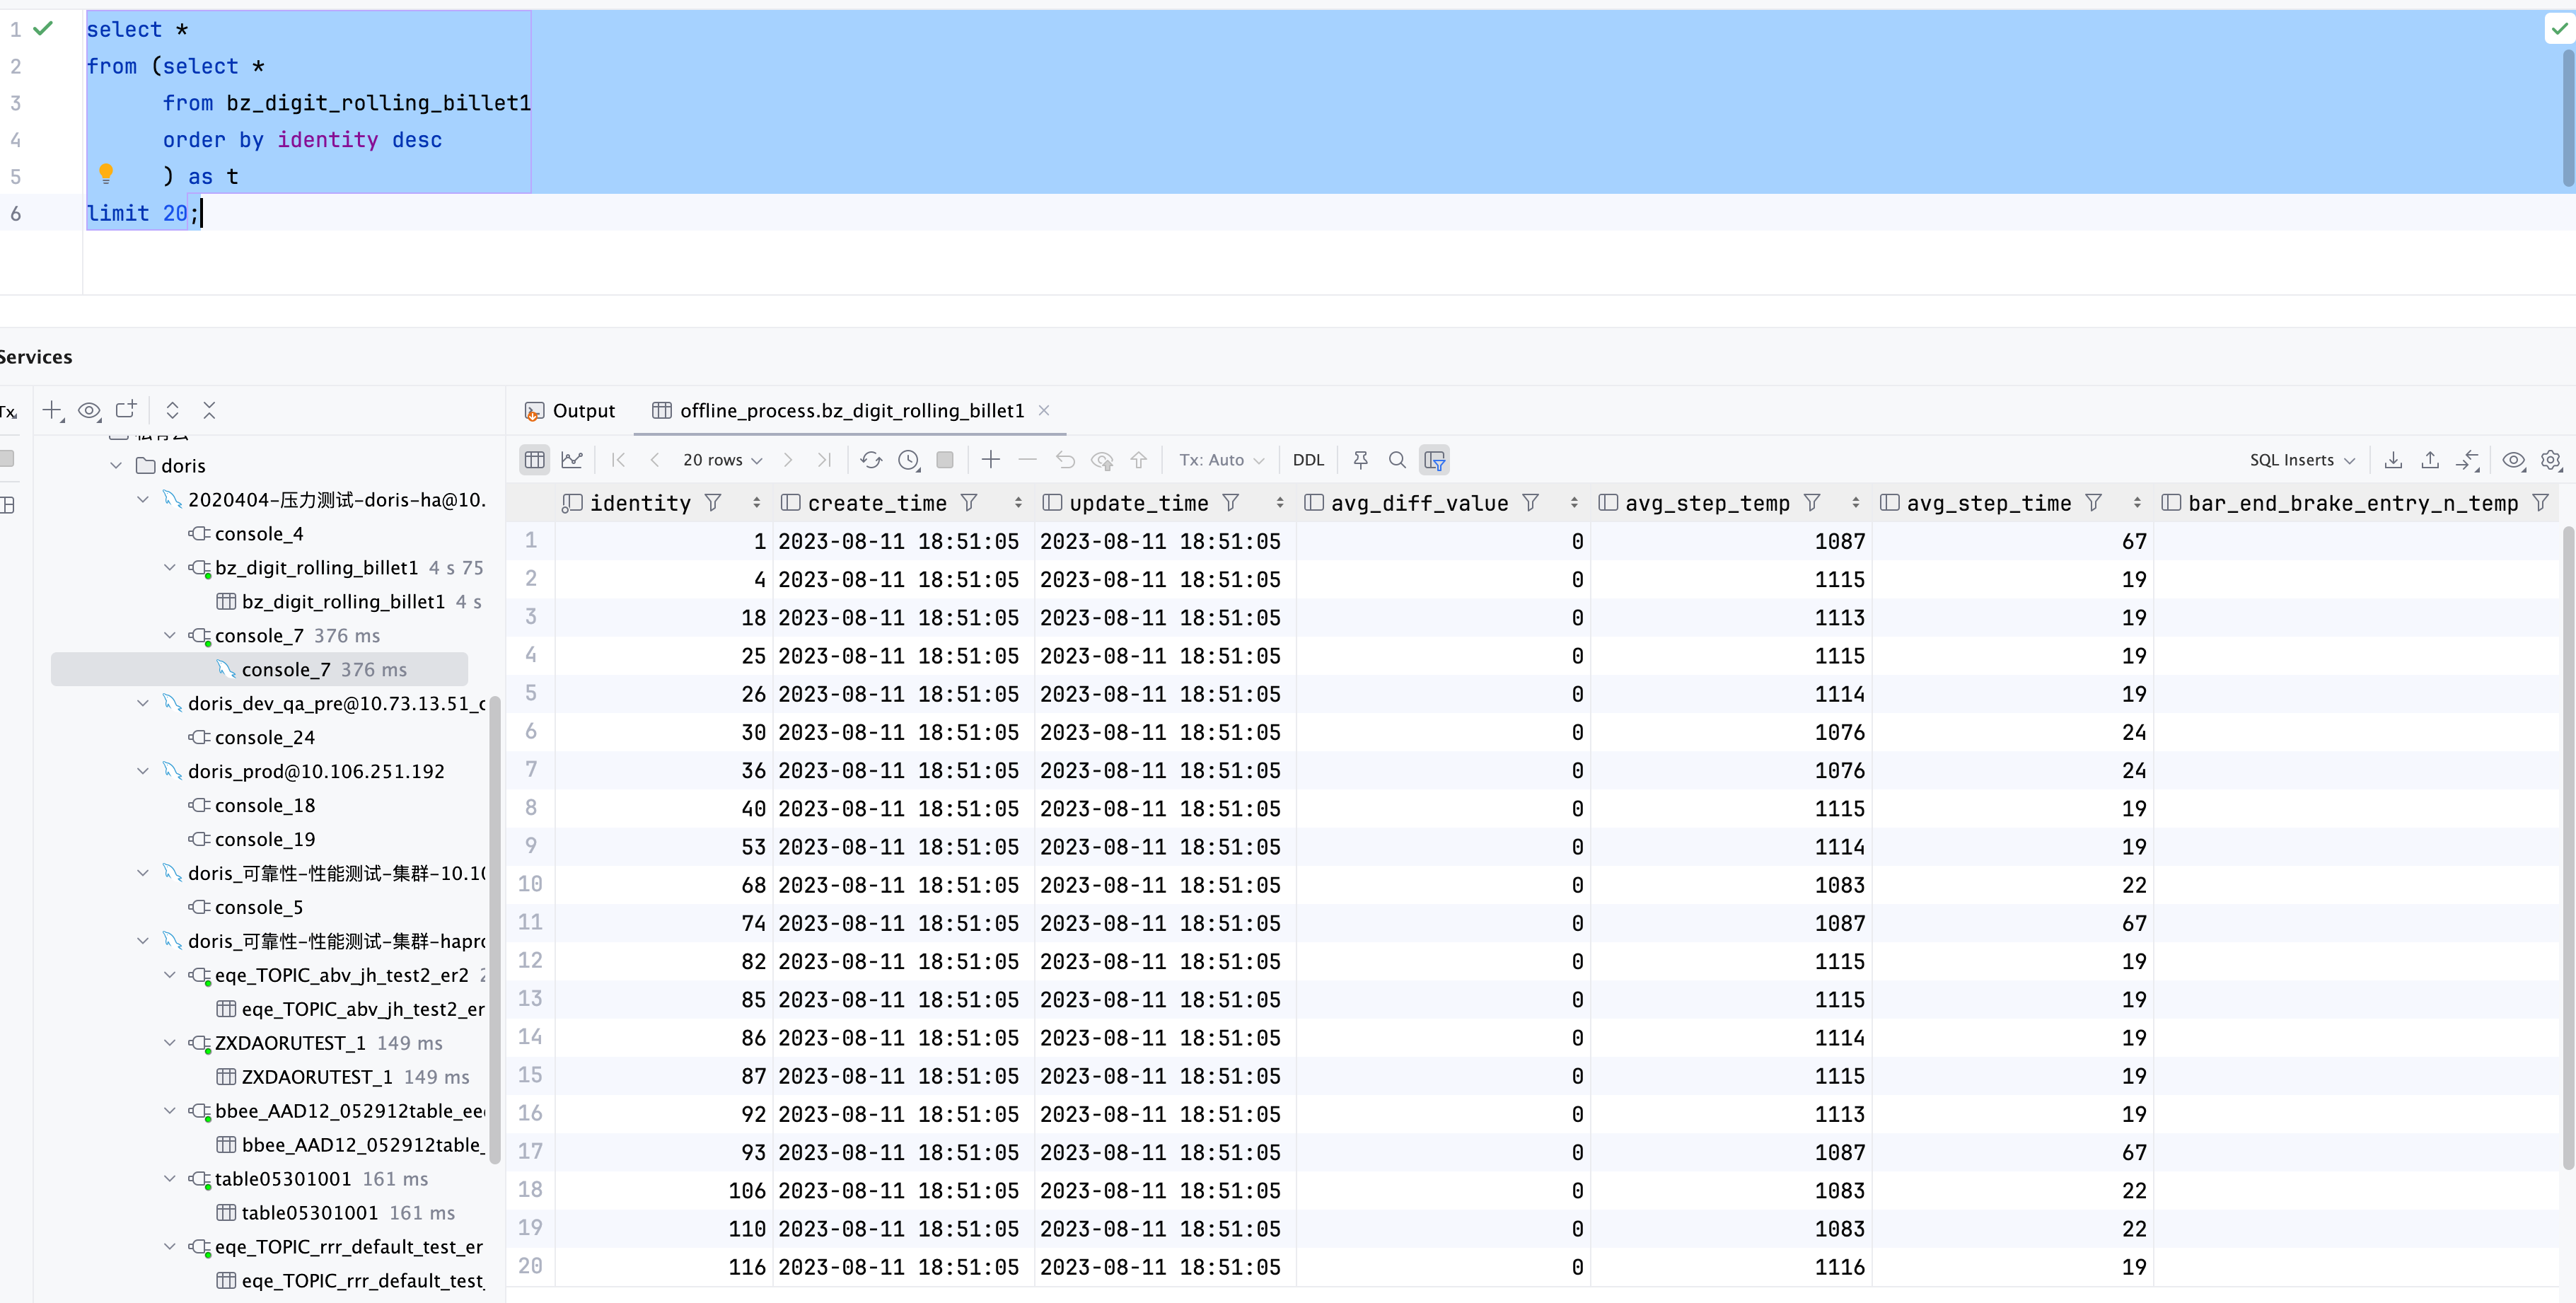Switch to table grid view

(x=535, y=460)
